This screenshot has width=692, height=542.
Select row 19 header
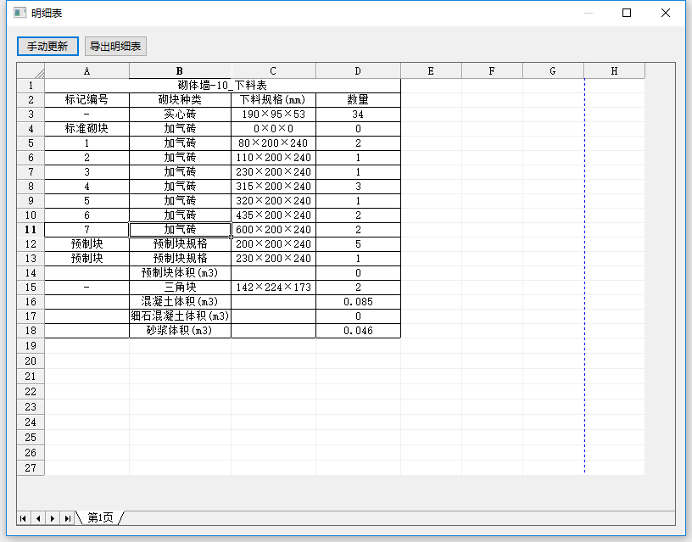click(31, 345)
